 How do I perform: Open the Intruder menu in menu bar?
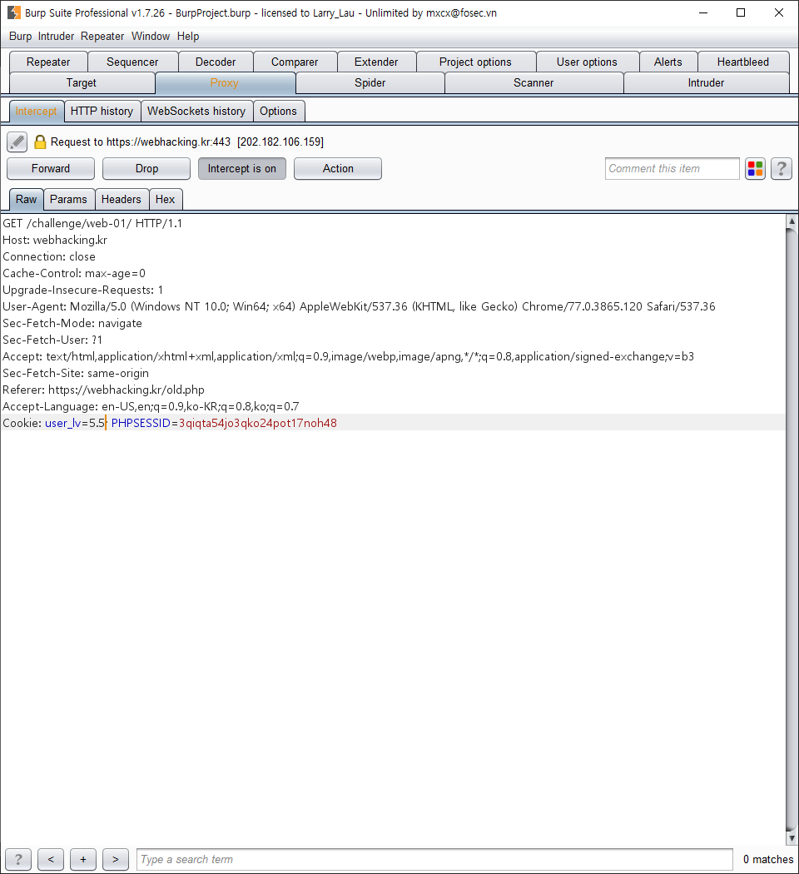pyautogui.click(x=56, y=37)
